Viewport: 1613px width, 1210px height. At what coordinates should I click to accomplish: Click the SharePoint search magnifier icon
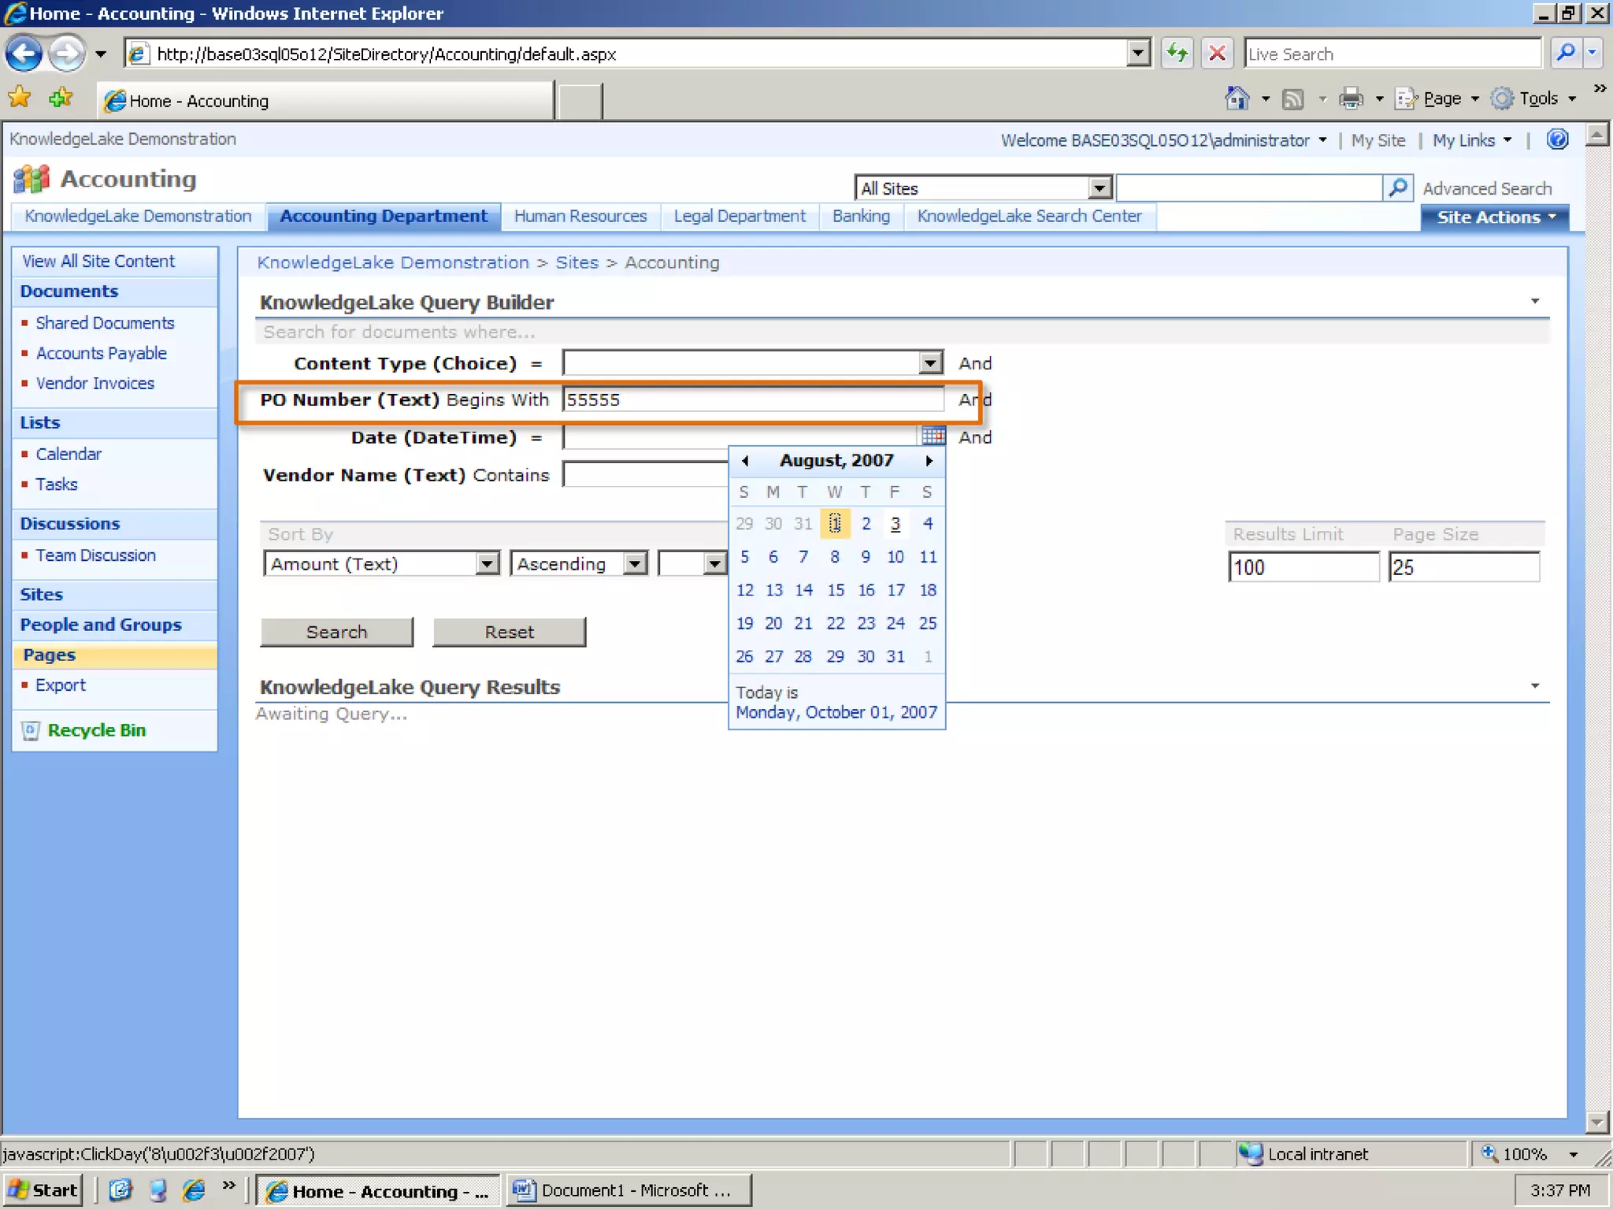[x=1398, y=187]
